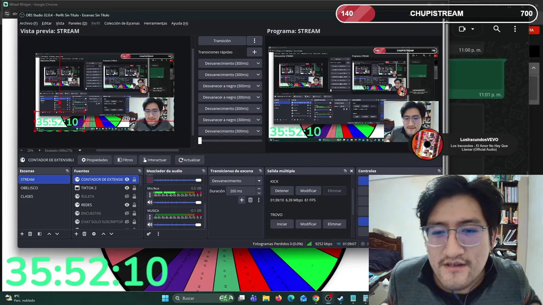The image size is (543, 305).
Task: Open the three-dot more menu in chat window
Action: [x=515, y=29]
